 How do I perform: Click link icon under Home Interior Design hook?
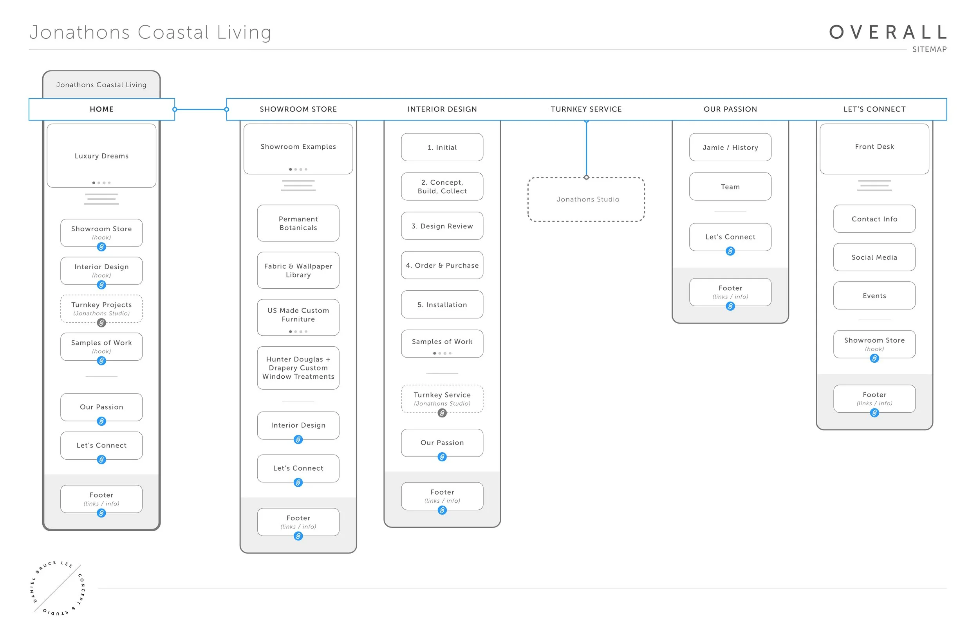[101, 285]
